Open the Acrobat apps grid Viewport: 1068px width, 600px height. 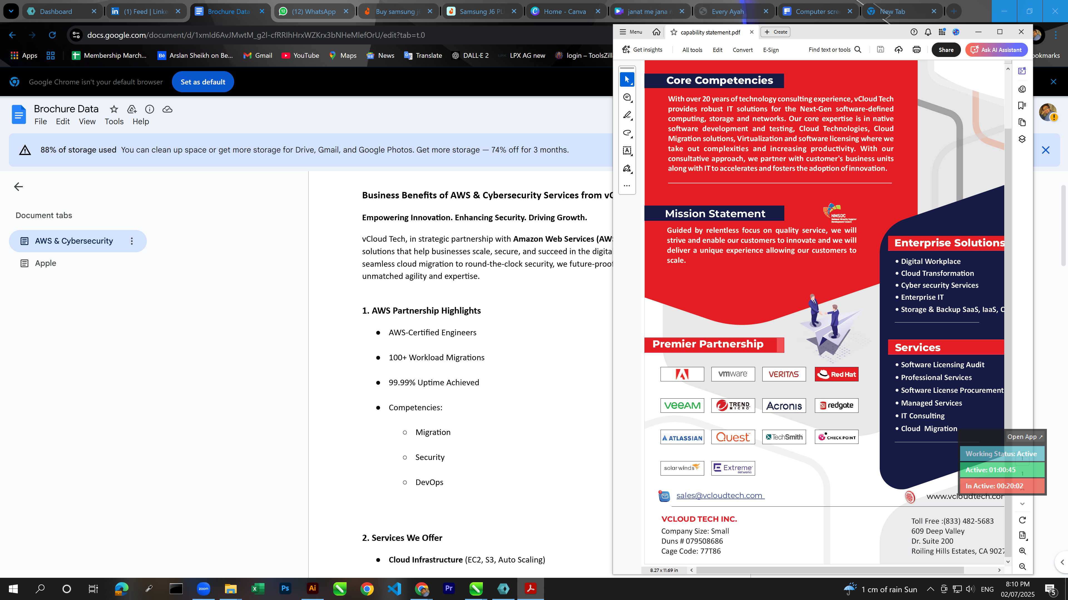tap(942, 32)
